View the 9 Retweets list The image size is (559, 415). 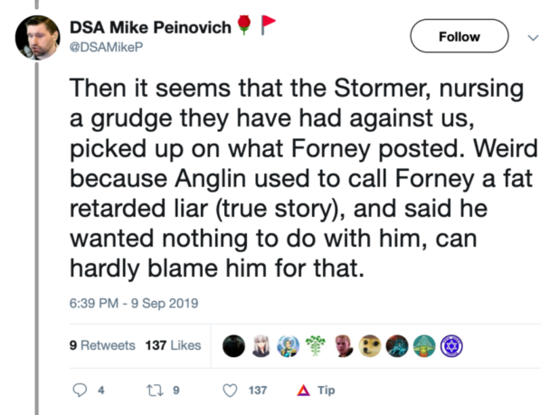[x=102, y=345]
